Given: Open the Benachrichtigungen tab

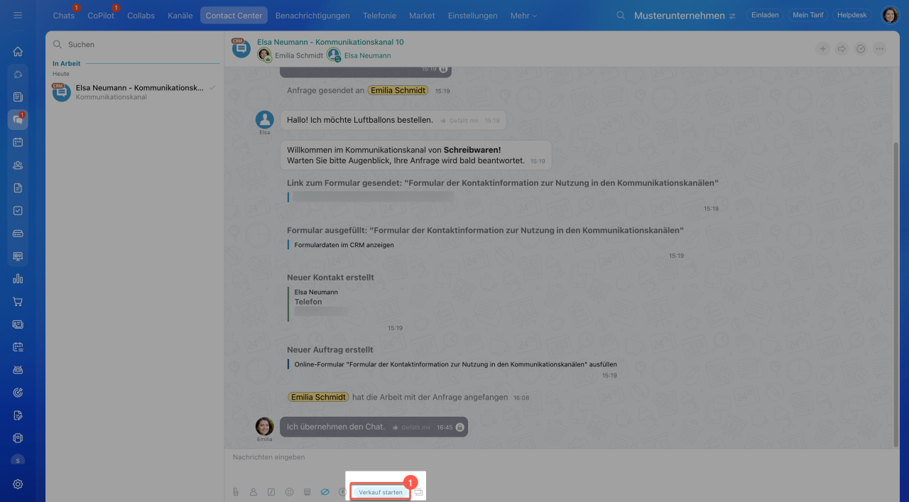Looking at the screenshot, I should [x=312, y=16].
